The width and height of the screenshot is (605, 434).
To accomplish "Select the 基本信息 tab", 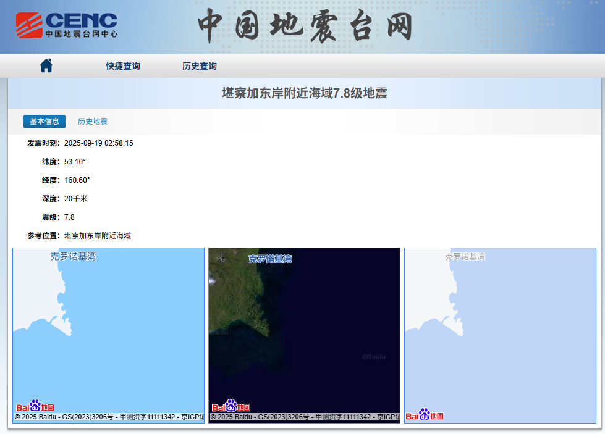I will [44, 122].
